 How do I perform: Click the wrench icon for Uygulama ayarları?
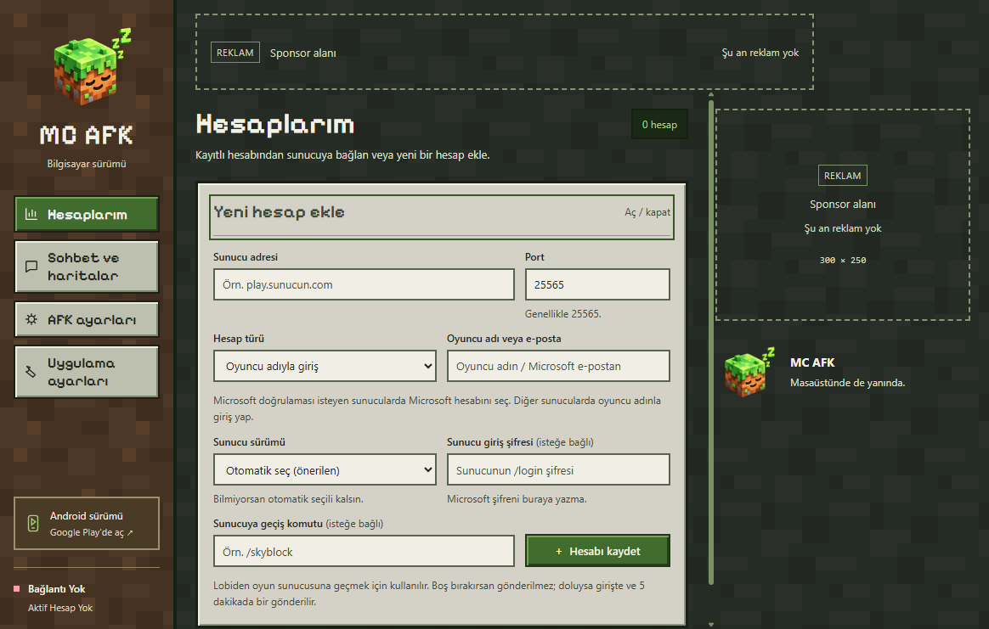31,372
